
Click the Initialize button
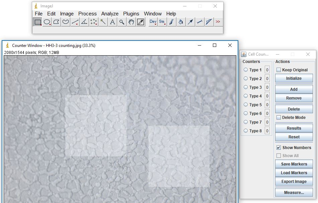[x=294, y=78]
